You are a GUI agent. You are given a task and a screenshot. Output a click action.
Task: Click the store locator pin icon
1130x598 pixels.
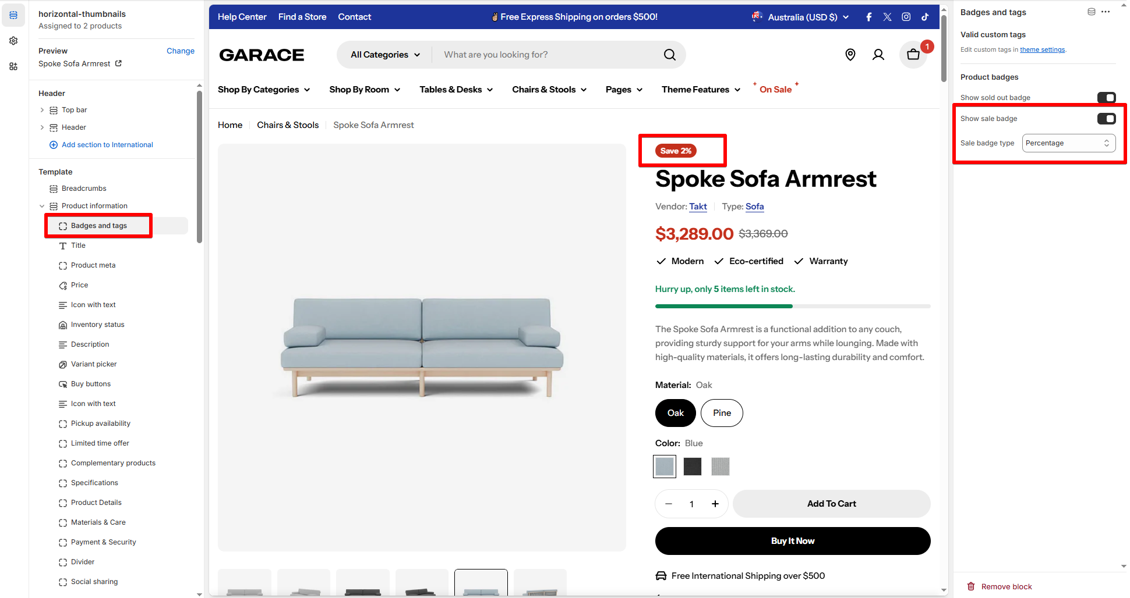point(850,55)
